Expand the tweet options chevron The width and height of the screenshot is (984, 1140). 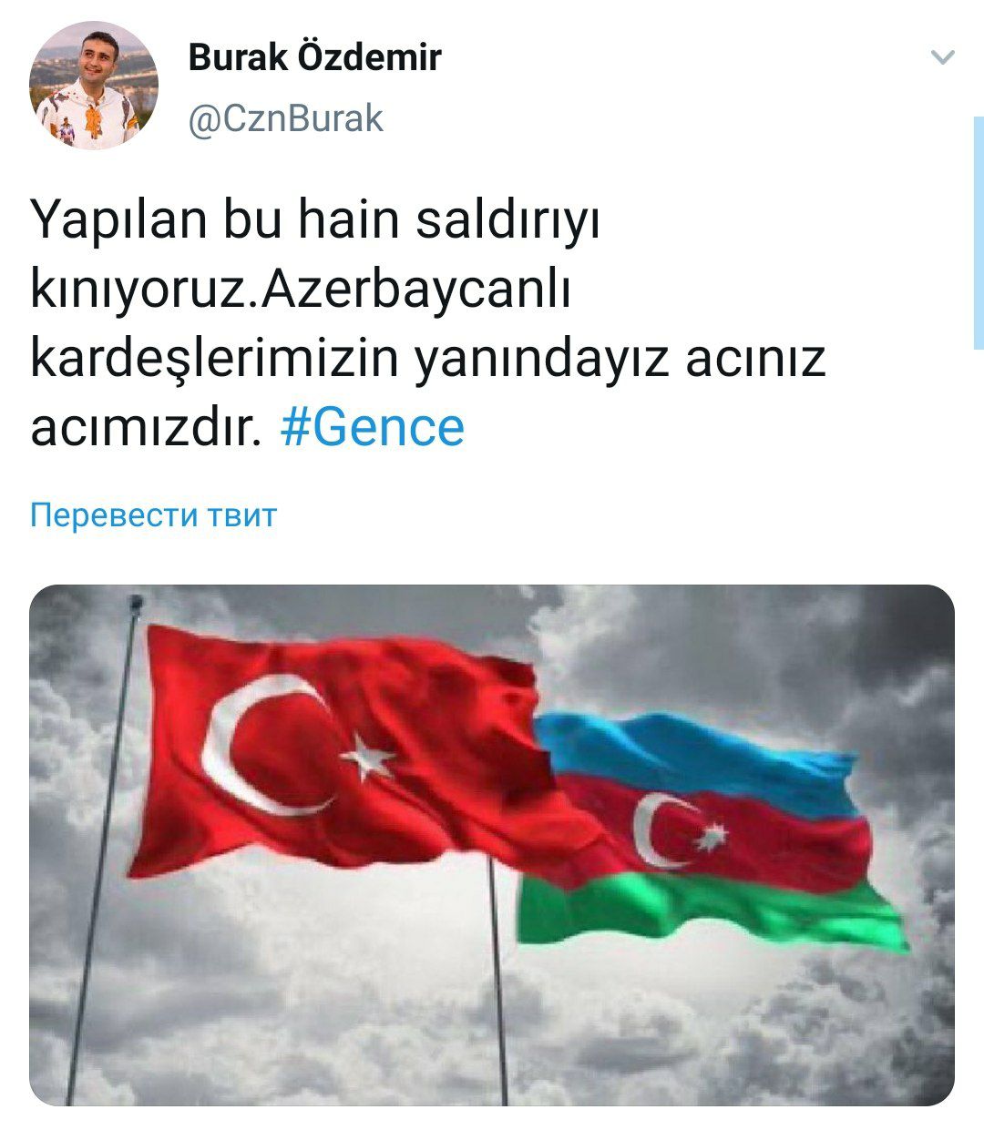click(x=943, y=57)
